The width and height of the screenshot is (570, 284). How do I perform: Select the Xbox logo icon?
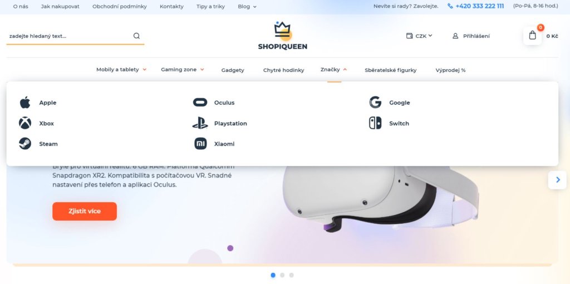(25, 123)
